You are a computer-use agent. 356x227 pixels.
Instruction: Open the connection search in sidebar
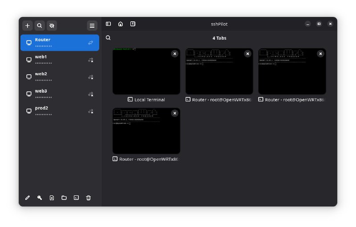[x=40, y=26]
